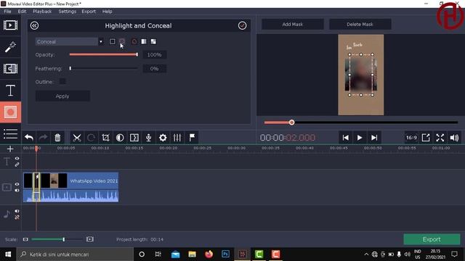Open the Import media tab in sidebar

pos(10,25)
